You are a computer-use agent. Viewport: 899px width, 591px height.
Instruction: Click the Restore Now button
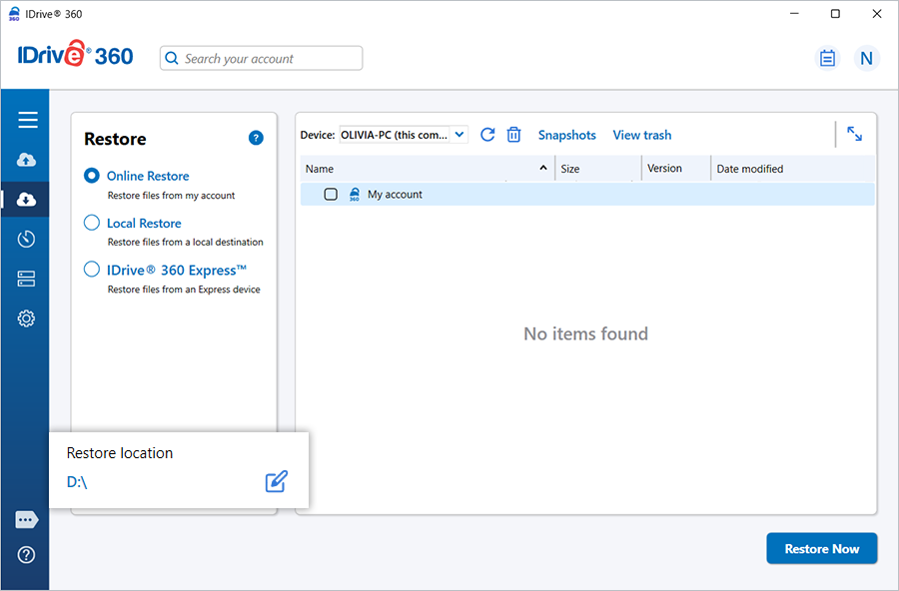[821, 548]
